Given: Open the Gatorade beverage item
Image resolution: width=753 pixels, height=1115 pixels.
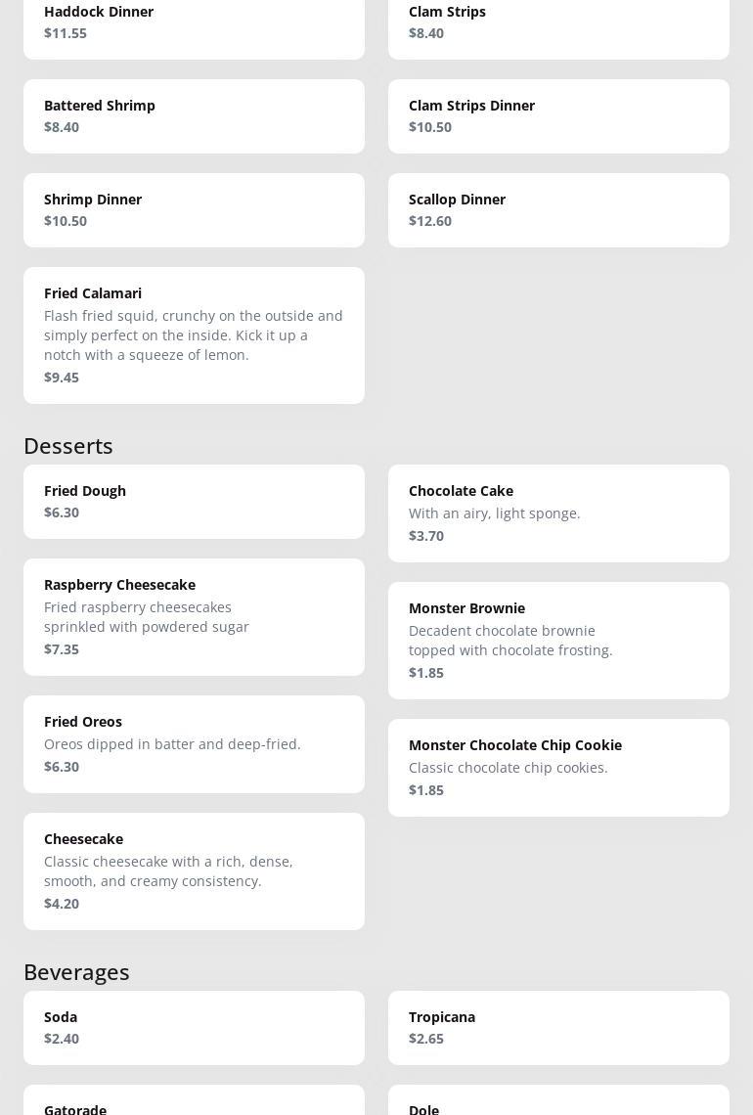Looking at the screenshot, I should coord(194,1105).
